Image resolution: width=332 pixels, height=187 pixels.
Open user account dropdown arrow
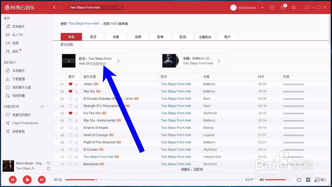262,8
